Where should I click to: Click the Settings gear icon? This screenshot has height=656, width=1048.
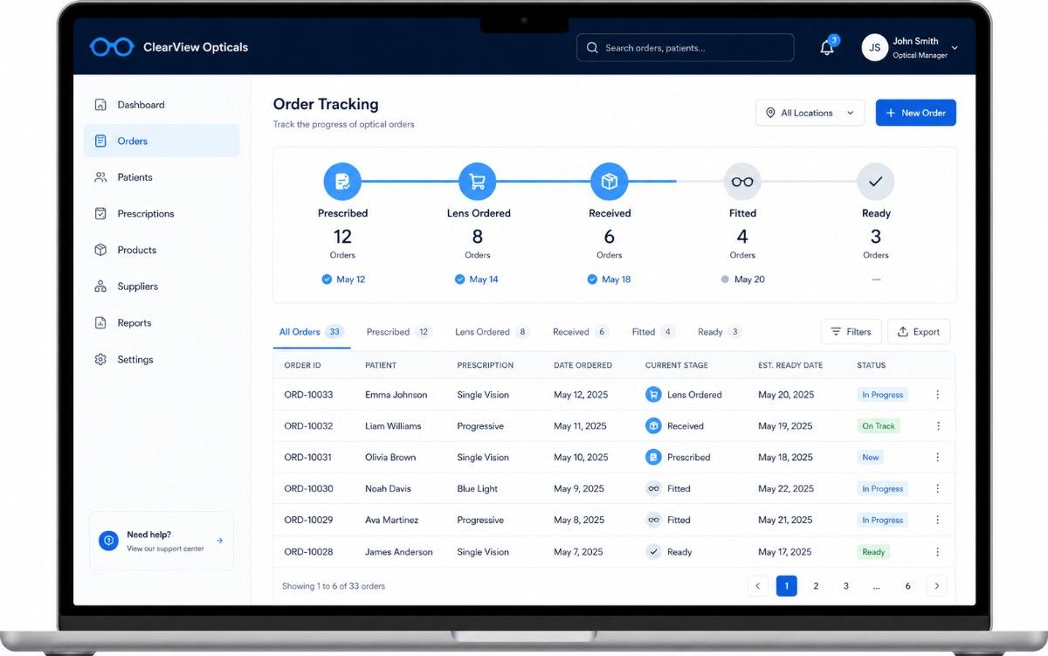[100, 359]
